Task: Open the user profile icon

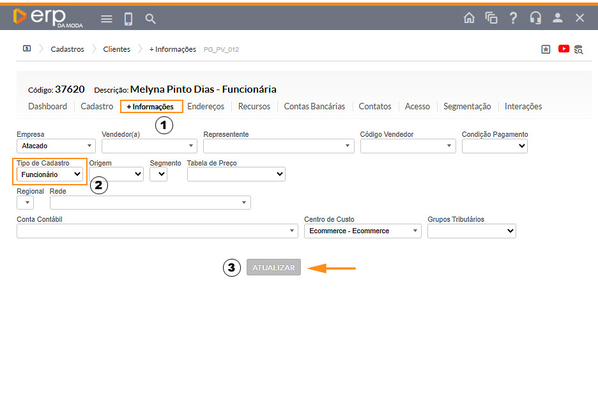Action: (558, 18)
